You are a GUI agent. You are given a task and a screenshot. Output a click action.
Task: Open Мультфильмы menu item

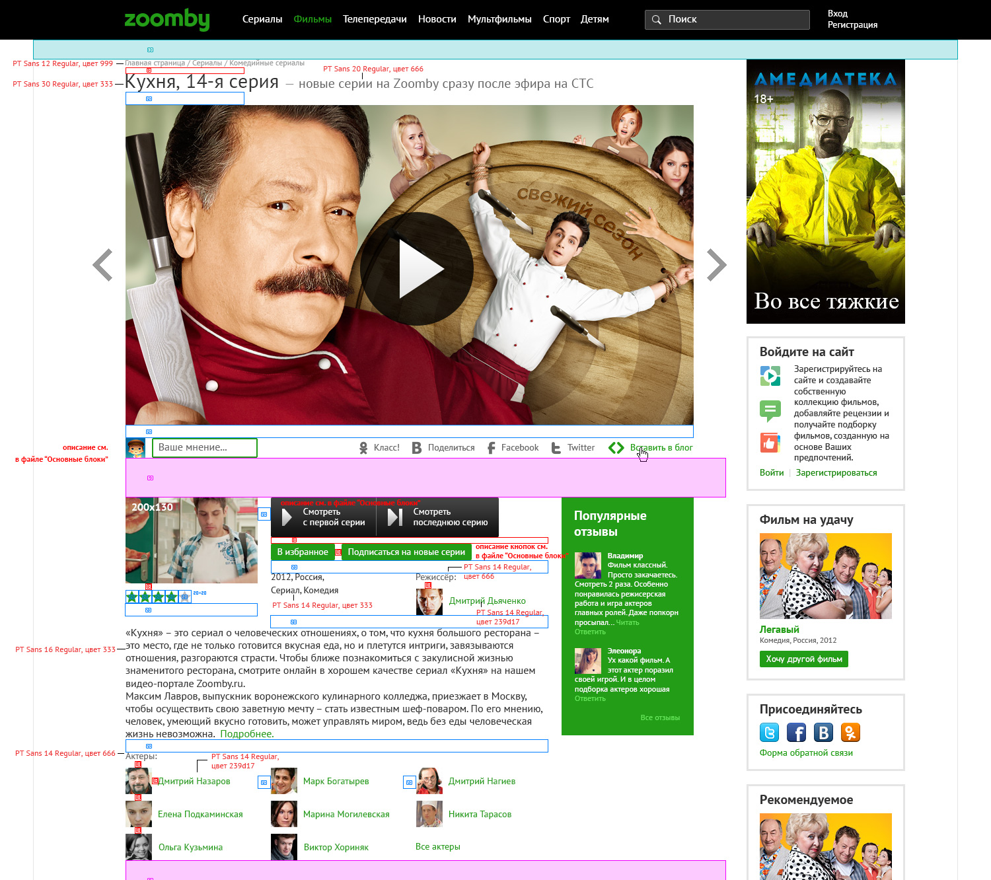[499, 19]
